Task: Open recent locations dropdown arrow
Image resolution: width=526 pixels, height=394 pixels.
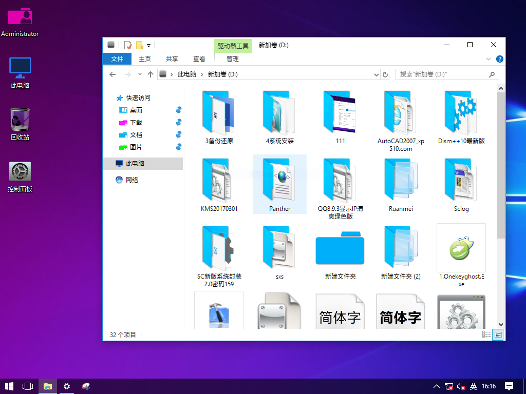Action: pyautogui.click(x=140, y=74)
